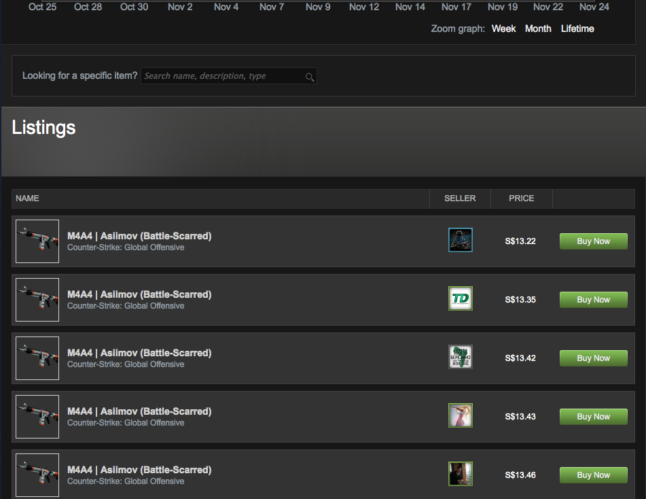Select the S$13.42 price text
646x499 pixels.
pyautogui.click(x=520, y=358)
